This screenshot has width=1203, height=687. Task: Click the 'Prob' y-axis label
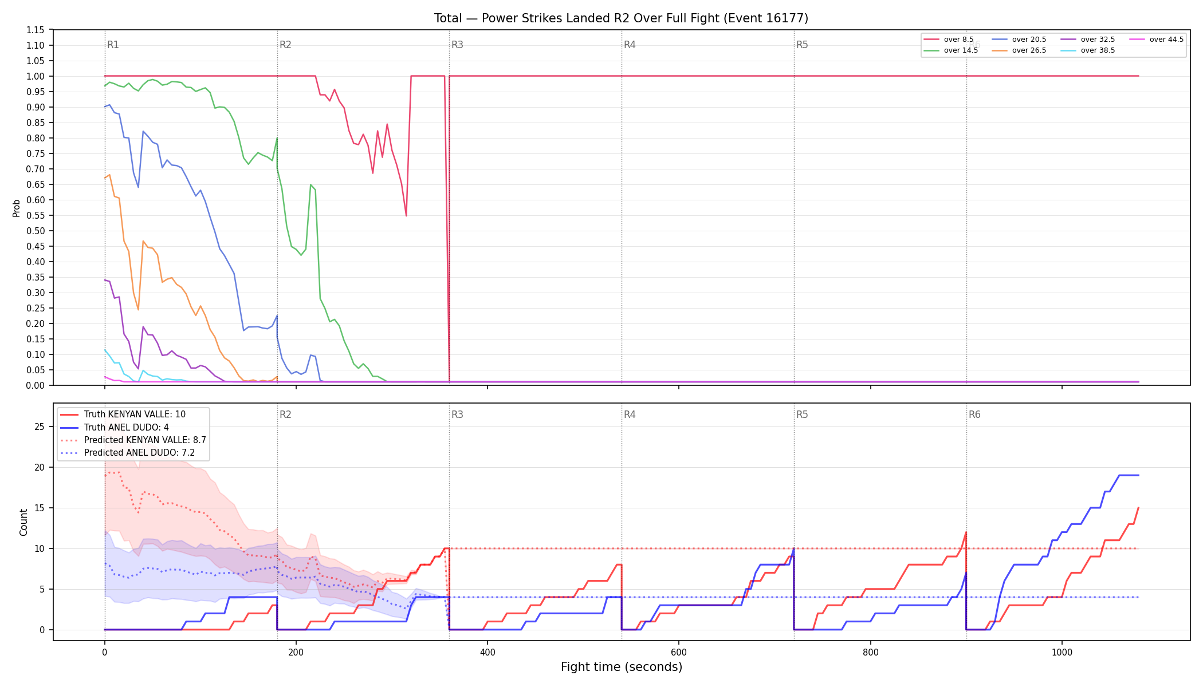17,208
